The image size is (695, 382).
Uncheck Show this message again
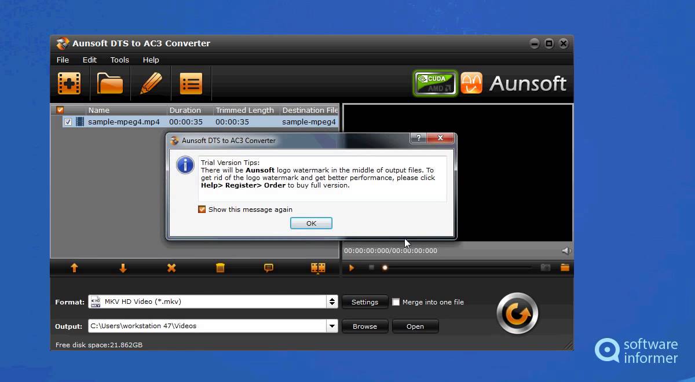[x=202, y=210]
